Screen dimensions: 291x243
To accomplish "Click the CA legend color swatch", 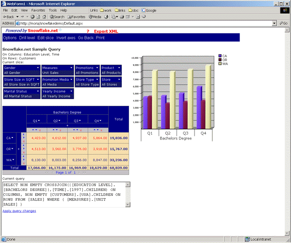I will pos(220,56).
